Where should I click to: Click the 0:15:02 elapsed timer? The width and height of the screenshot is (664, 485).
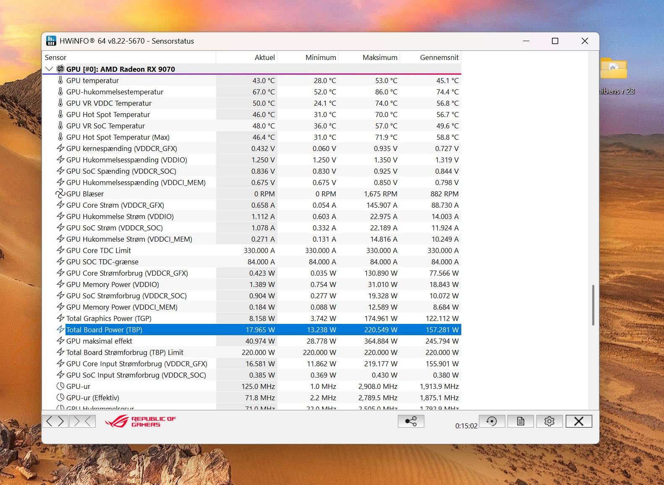click(466, 425)
